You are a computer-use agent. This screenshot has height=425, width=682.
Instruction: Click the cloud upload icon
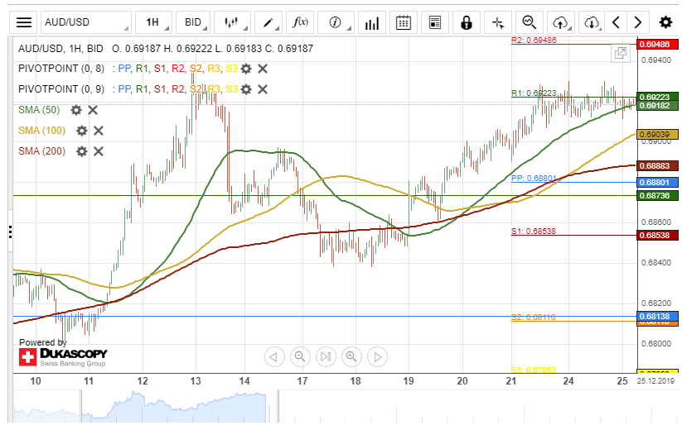(561, 22)
